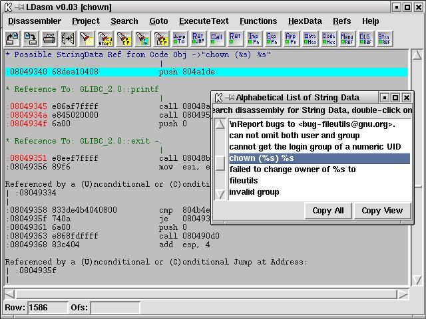This screenshot has width=426, height=319.
Task: Open the Search menu
Action: tap(124, 21)
